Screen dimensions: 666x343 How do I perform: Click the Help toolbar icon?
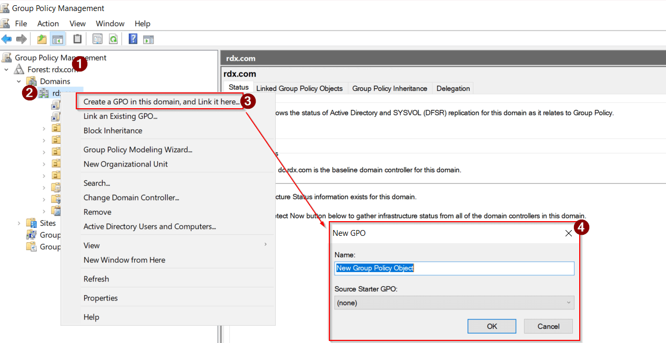coord(133,38)
